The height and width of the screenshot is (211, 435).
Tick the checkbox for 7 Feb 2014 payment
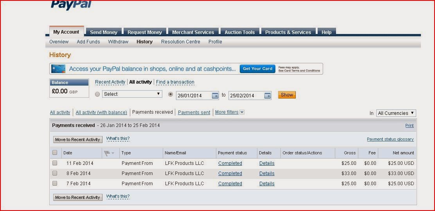[x=55, y=183]
